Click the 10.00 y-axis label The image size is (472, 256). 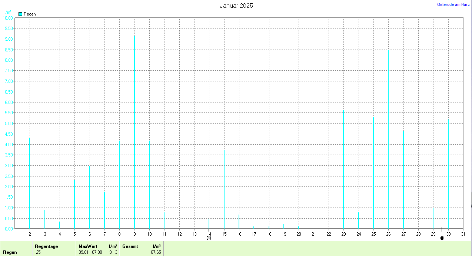(8, 18)
